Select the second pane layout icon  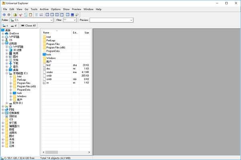(x=52, y=15)
